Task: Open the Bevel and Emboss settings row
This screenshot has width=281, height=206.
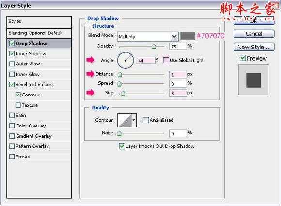Action: tap(39, 85)
